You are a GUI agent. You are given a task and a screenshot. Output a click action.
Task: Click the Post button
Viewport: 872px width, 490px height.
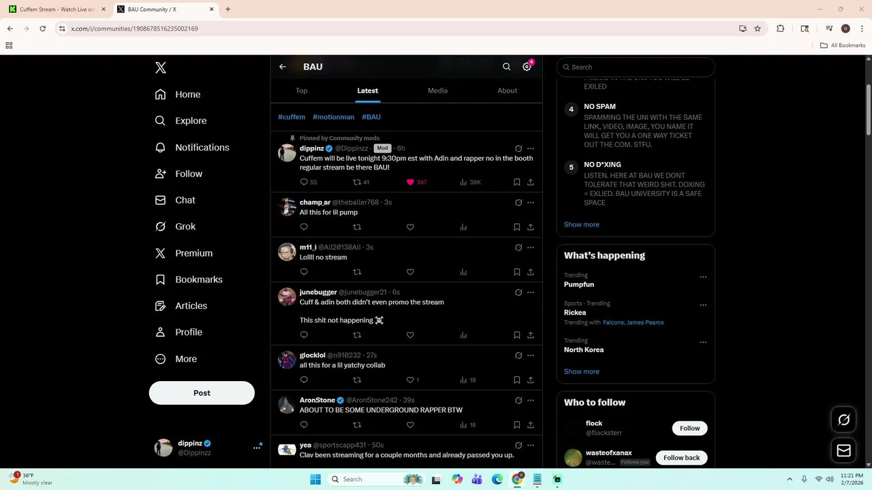[202, 393]
